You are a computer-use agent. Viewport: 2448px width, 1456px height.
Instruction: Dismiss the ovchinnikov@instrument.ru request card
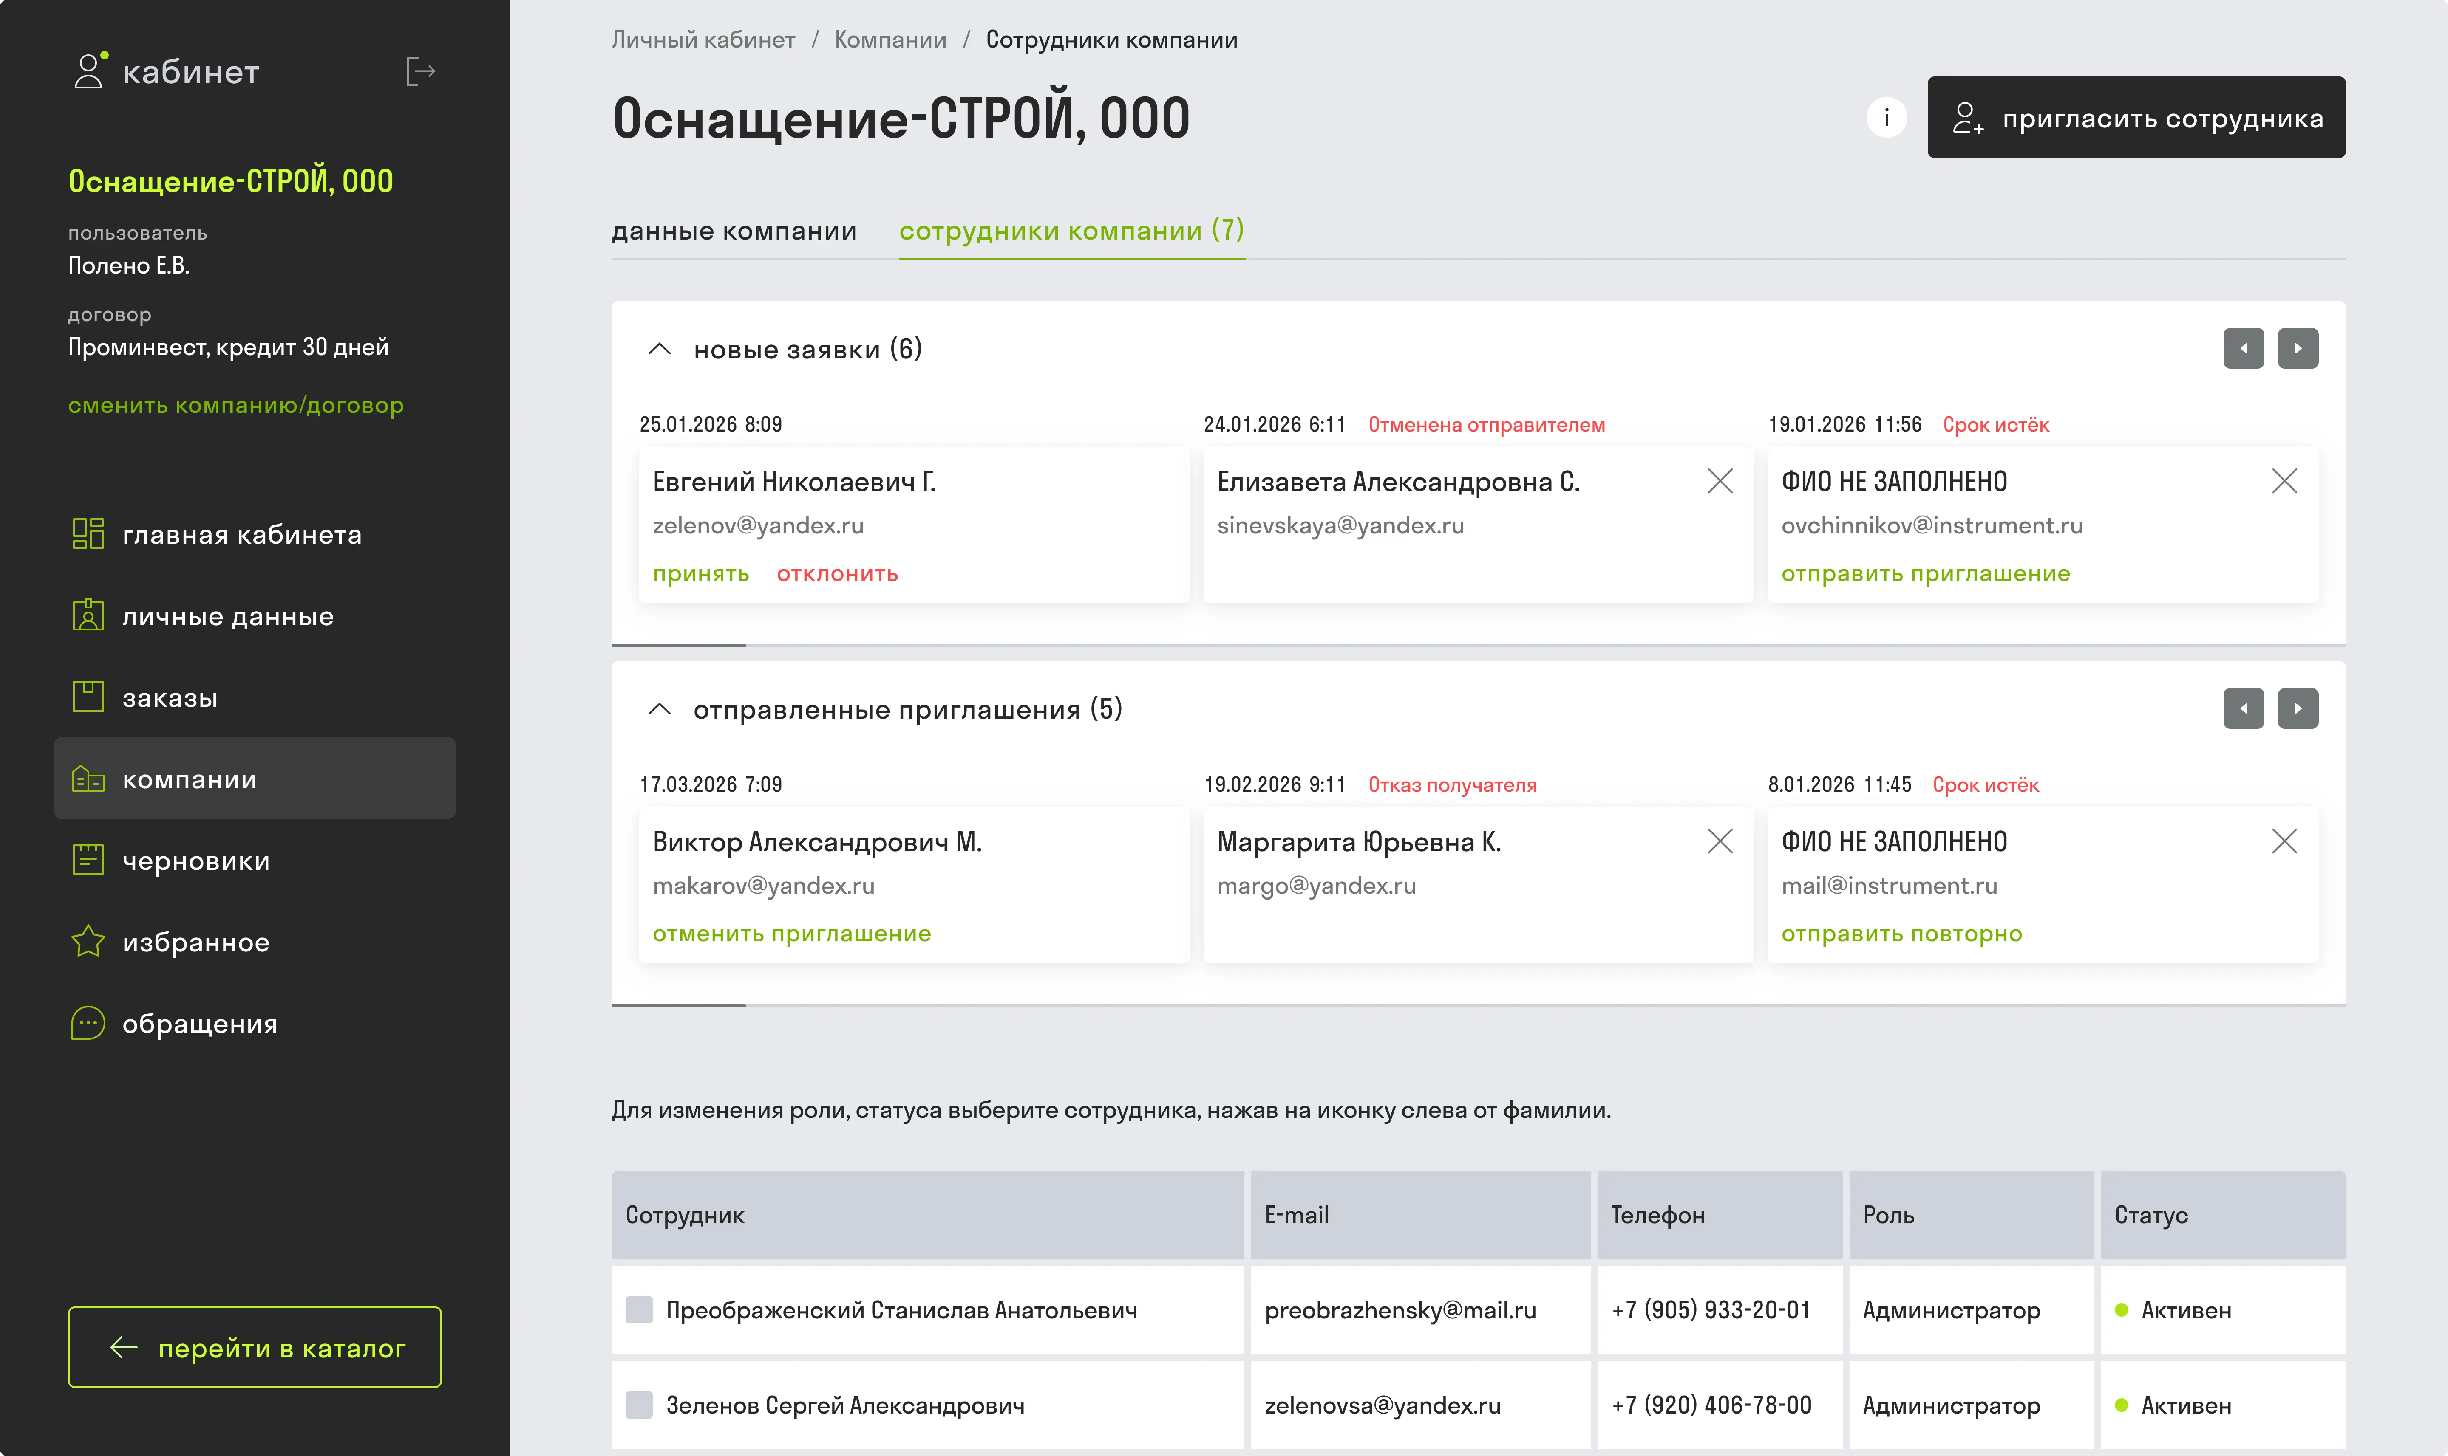[2284, 481]
